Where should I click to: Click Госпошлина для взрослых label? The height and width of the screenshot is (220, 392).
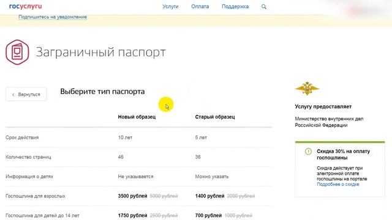point(36,196)
